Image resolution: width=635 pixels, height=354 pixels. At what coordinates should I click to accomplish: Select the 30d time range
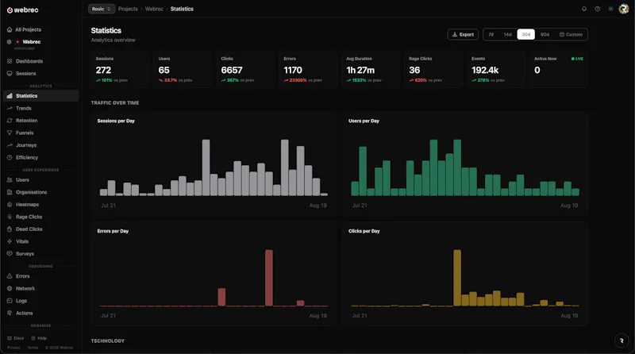pyautogui.click(x=525, y=34)
